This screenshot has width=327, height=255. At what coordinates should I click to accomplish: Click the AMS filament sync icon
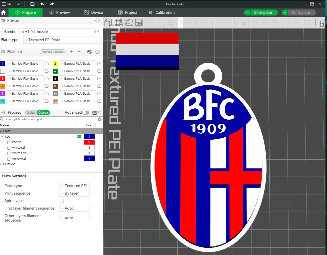89,52
